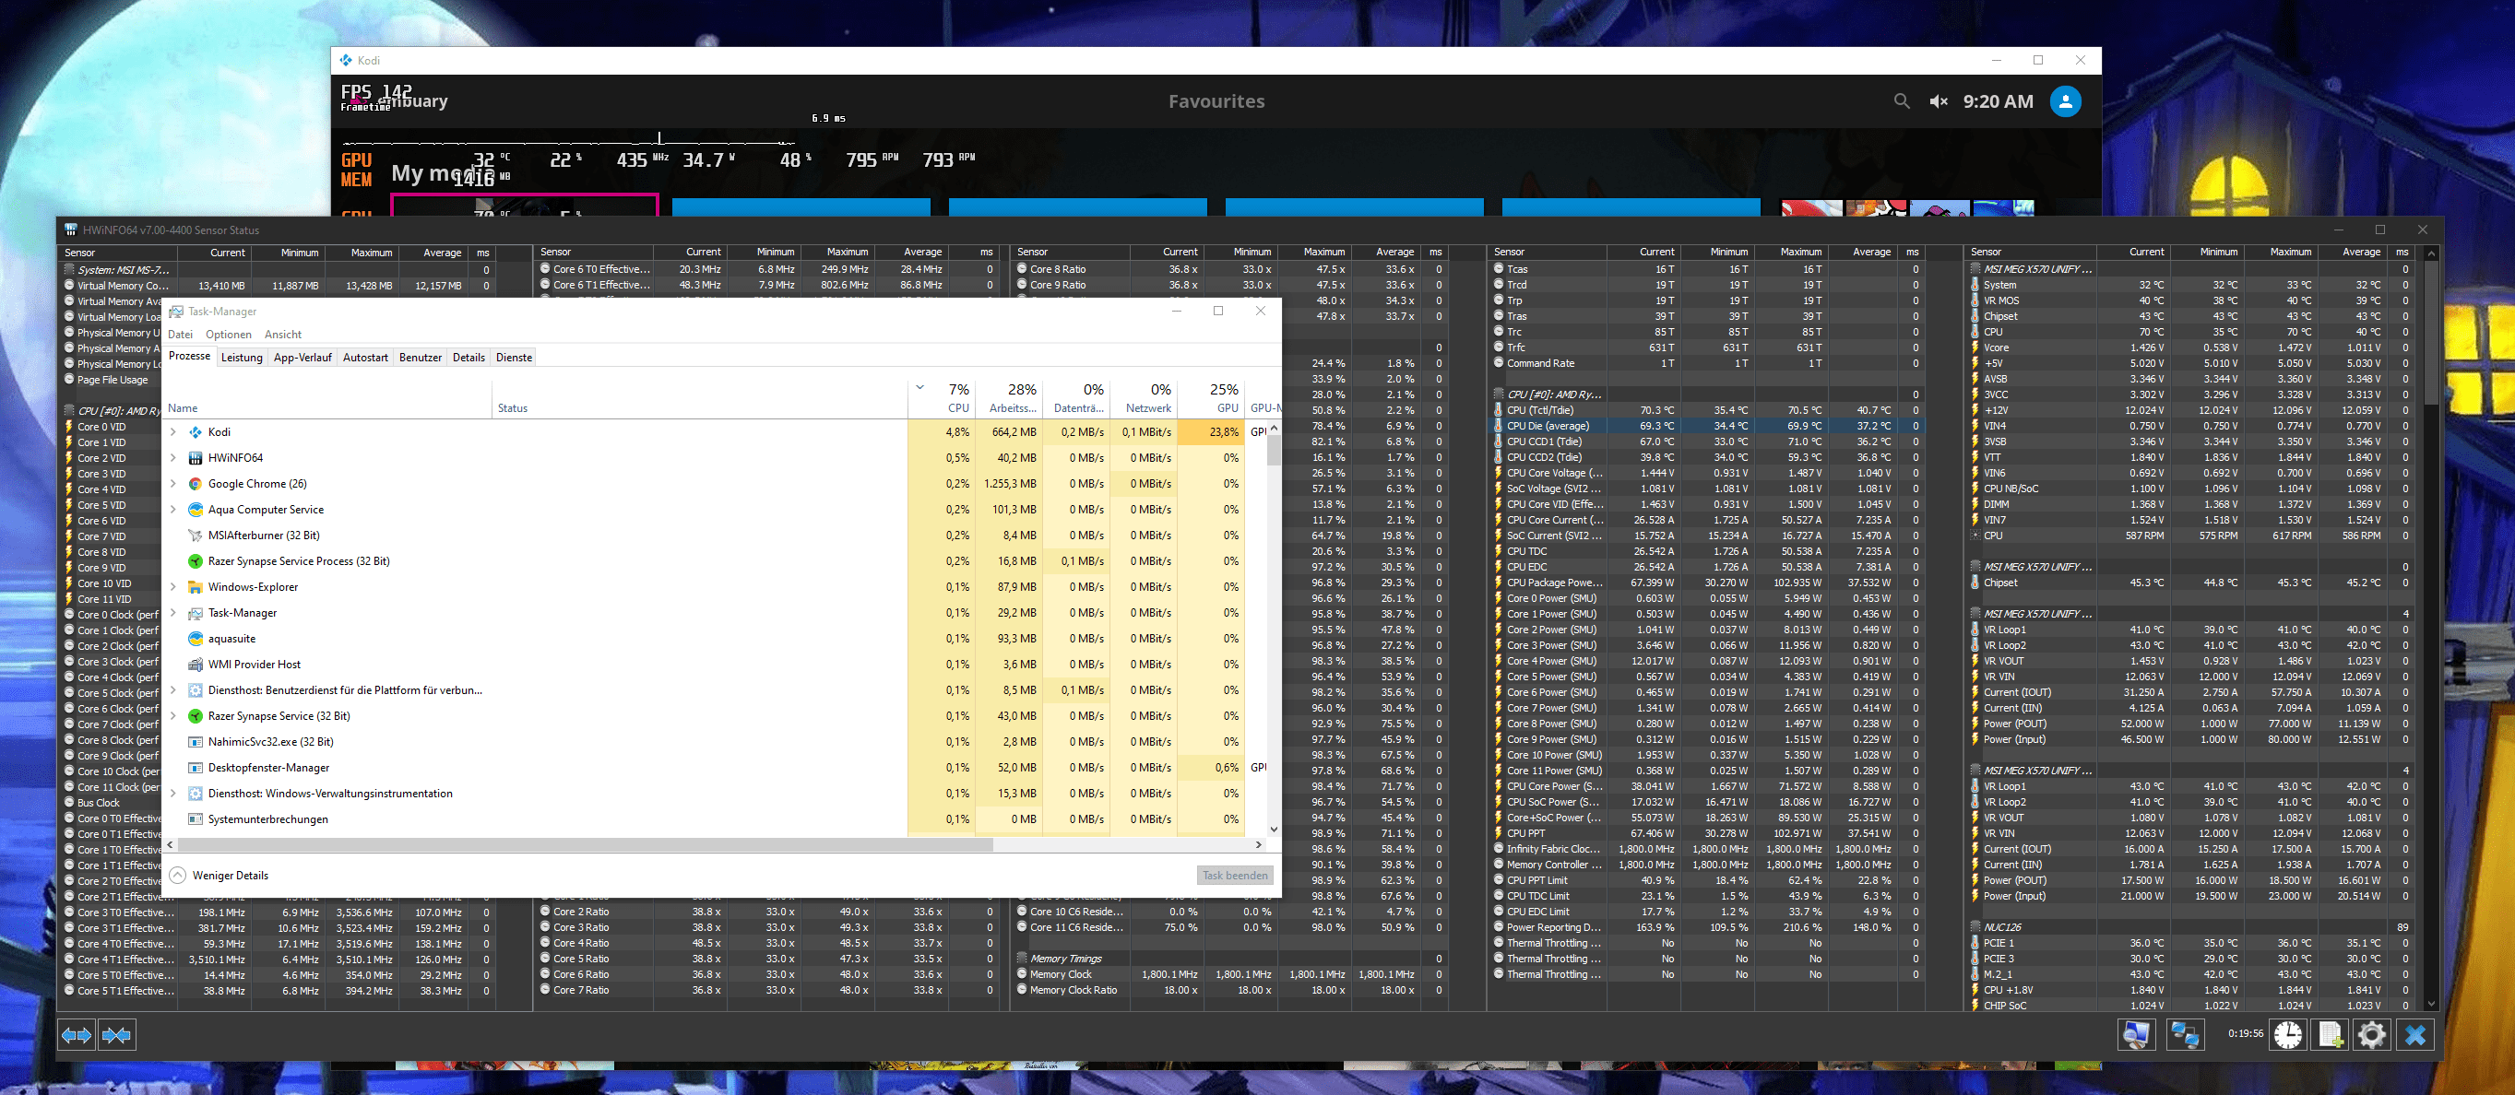Click HWiNFO64 icon in process list
Screen dimensions: 2515x1095
click(x=196, y=458)
